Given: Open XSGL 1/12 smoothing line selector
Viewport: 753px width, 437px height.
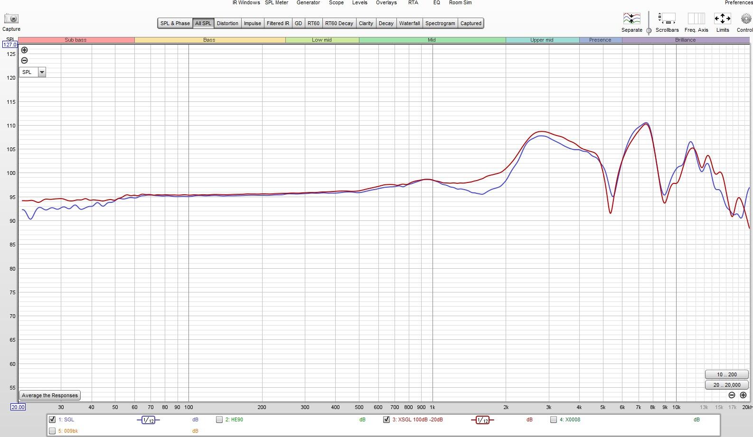Looking at the screenshot, I should tap(482, 420).
